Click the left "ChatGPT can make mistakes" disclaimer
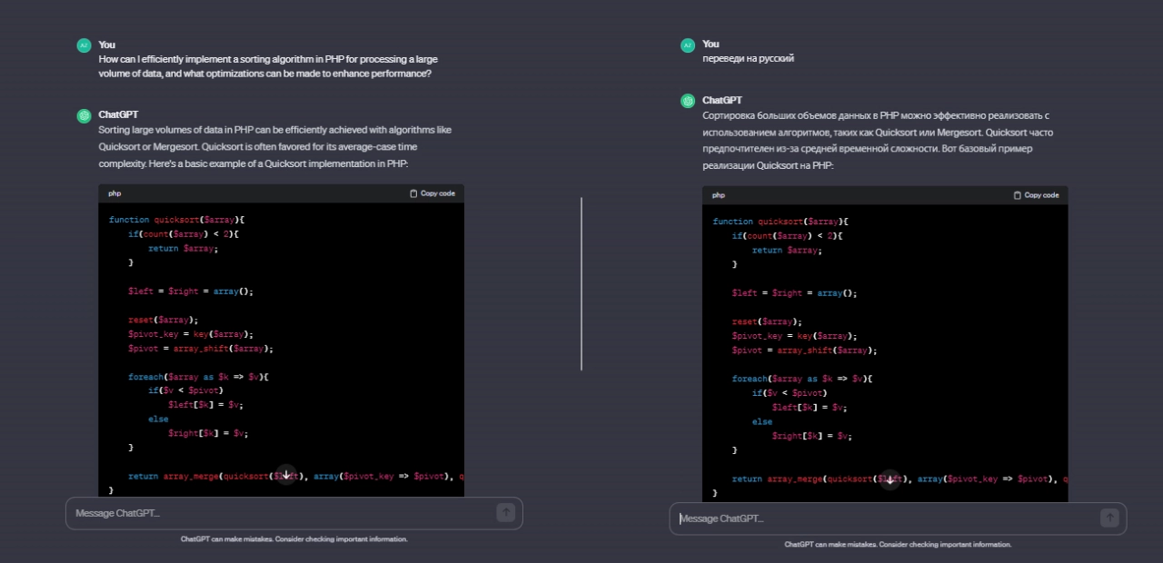This screenshot has height=563, width=1163. [x=293, y=539]
